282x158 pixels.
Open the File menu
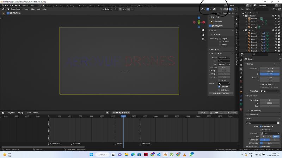coord(6,6)
